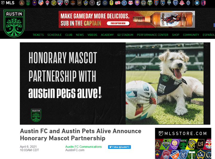
Task: Visit Portland Timbers via axe crest
Action: click(x=150, y=3)
